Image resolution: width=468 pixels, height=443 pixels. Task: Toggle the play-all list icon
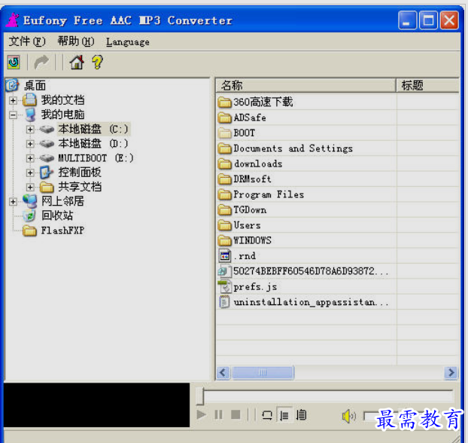pyautogui.click(x=301, y=415)
